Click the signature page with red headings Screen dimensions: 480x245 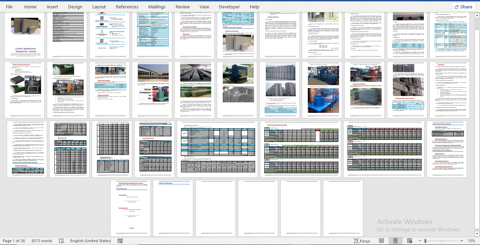click(x=130, y=209)
